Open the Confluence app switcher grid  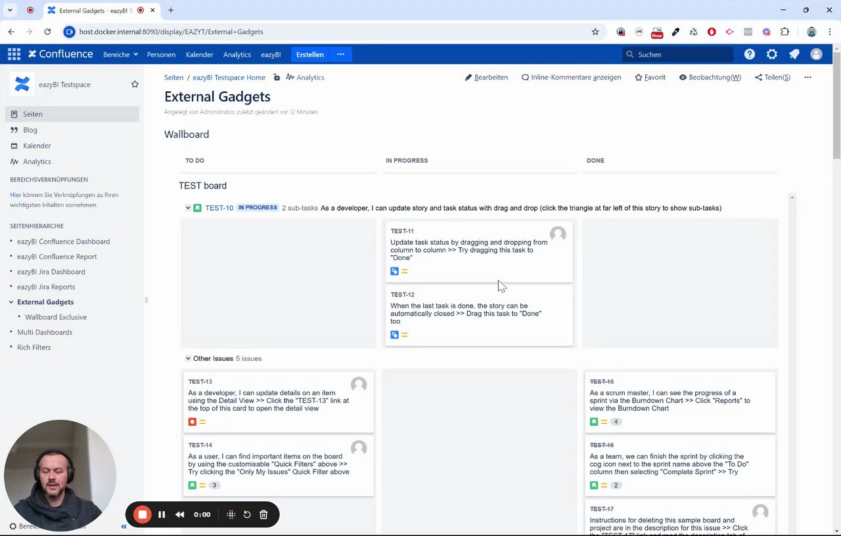point(14,54)
